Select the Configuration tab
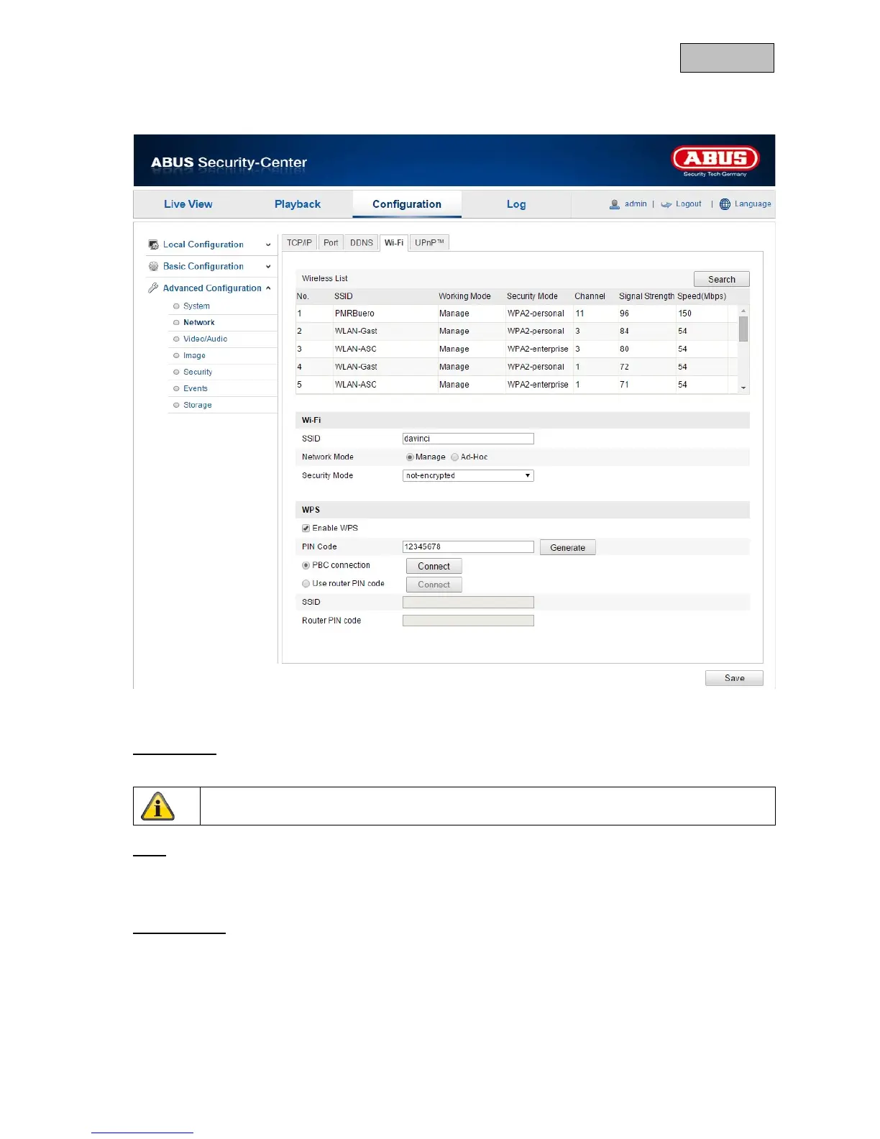Screen dimensions: 880x1139 coord(407,204)
